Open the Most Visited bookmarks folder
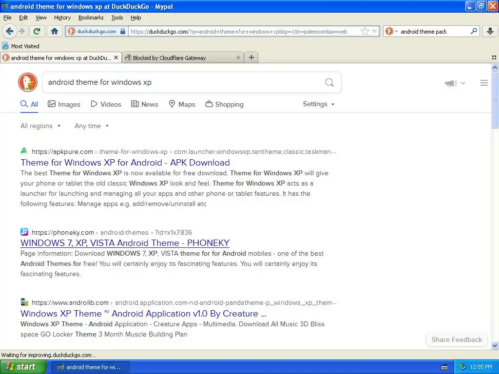 [x=20, y=46]
